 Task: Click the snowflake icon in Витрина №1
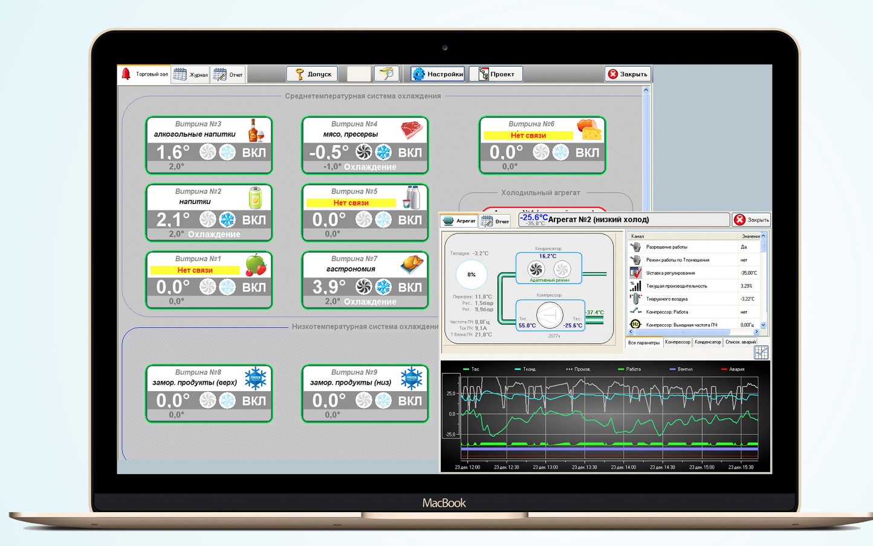pos(227,287)
